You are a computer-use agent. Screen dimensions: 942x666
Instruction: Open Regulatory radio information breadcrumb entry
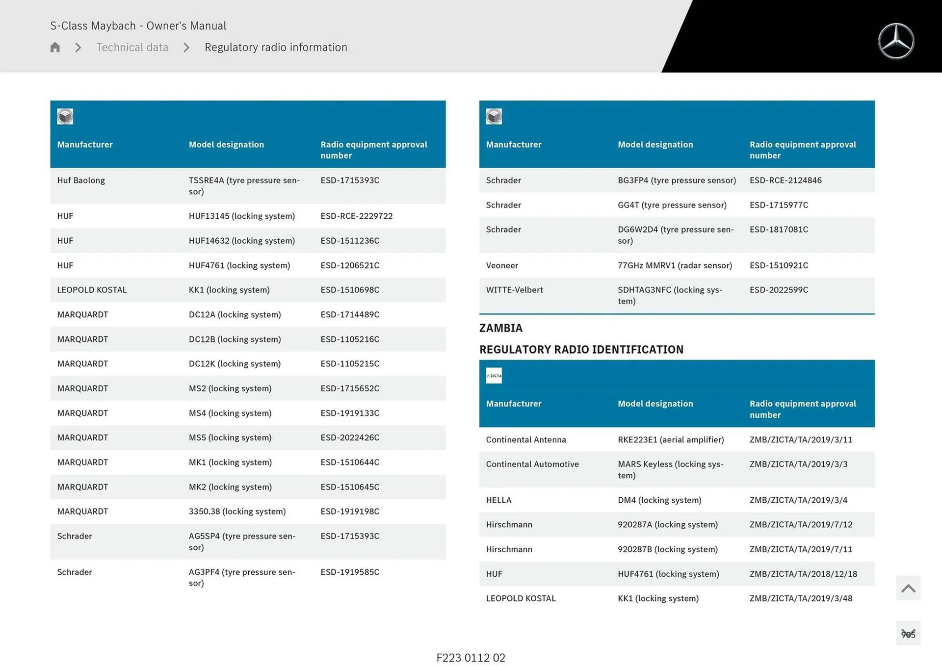pyautogui.click(x=276, y=47)
